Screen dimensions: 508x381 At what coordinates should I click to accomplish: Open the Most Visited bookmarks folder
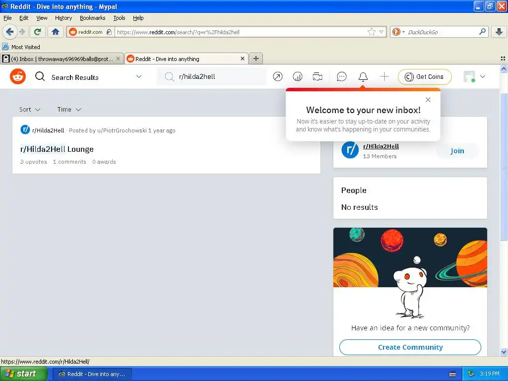pyautogui.click(x=21, y=47)
